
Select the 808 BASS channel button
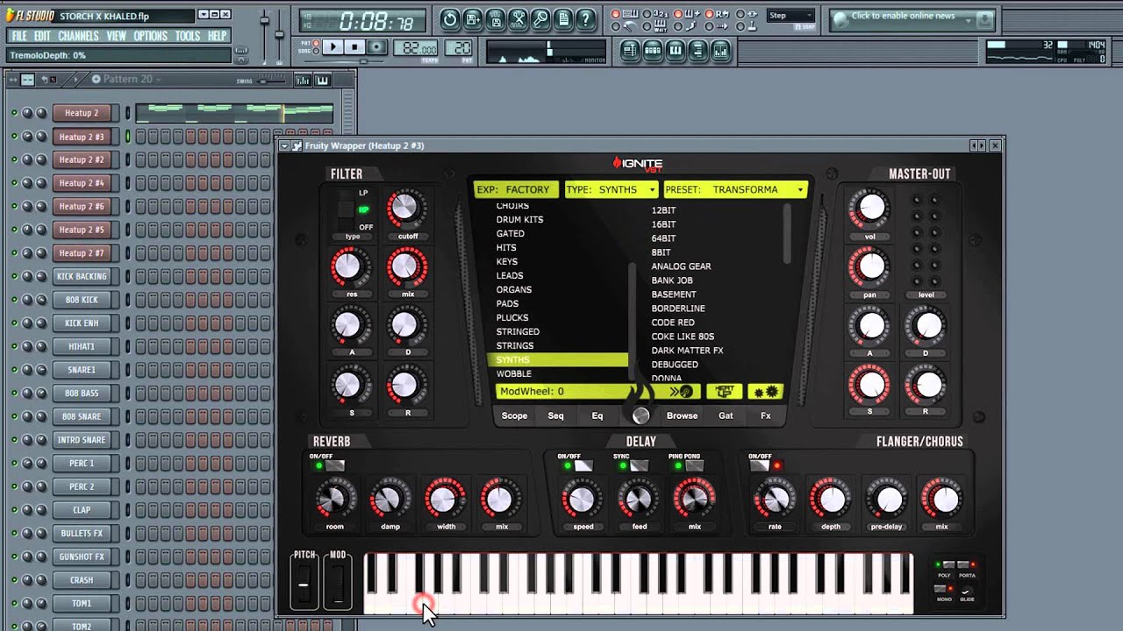82,393
